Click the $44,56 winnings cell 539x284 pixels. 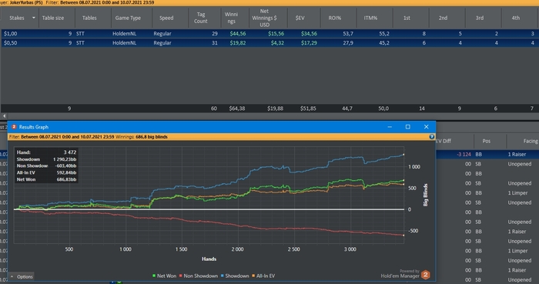pos(238,34)
